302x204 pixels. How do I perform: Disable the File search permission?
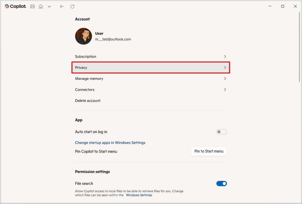[x=221, y=183]
